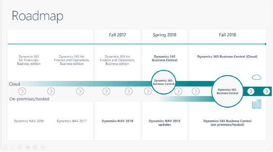Click gray chevron just left of small Business Central circle

(148, 91)
